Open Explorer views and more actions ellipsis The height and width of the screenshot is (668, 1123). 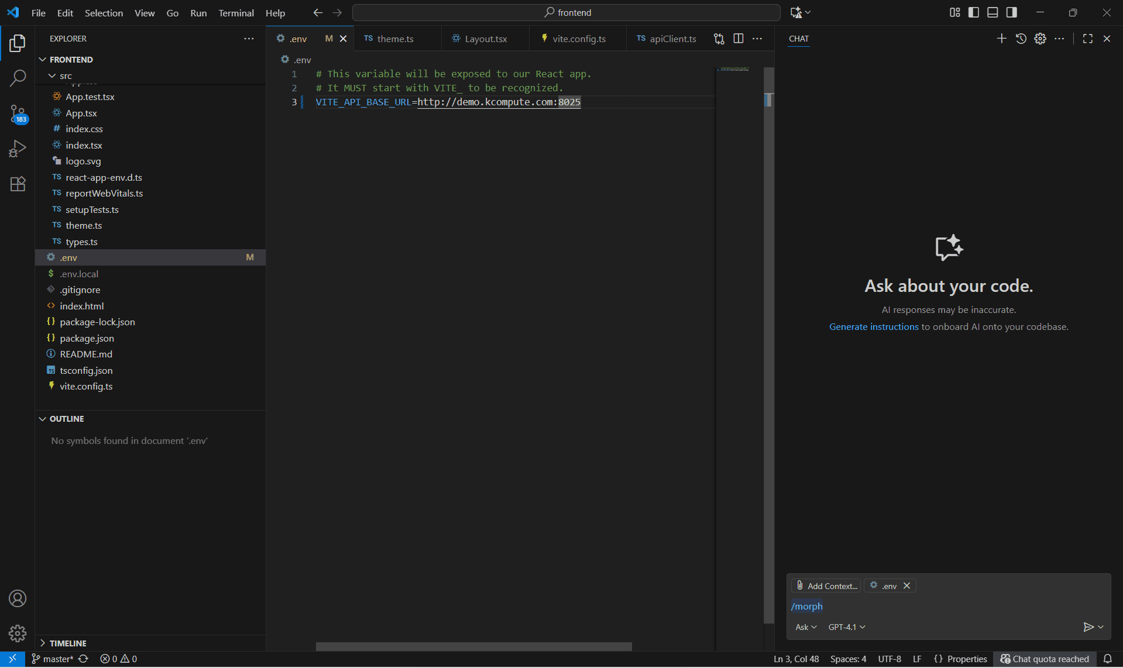click(x=249, y=39)
